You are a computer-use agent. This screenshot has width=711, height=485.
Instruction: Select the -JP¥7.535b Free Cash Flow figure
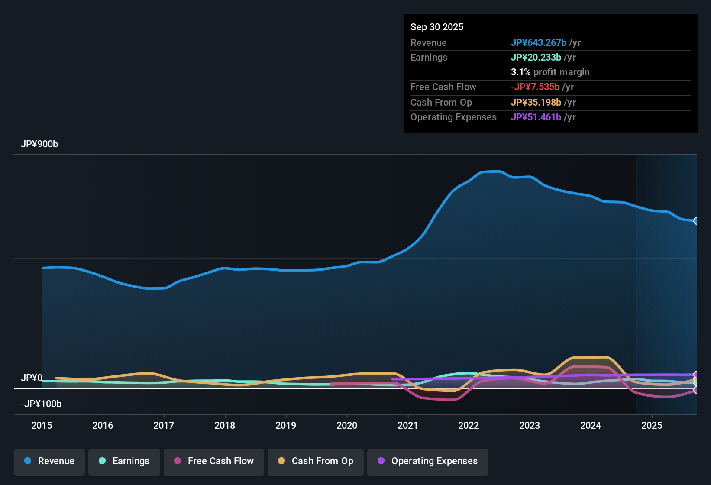pyautogui.click(x=536, y=87)
